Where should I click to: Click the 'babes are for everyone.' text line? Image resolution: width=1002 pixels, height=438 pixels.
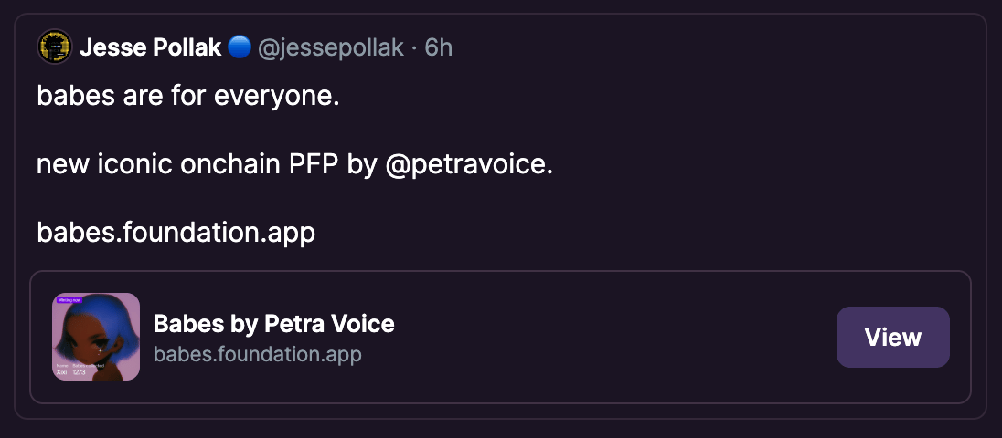pos(187,96)
